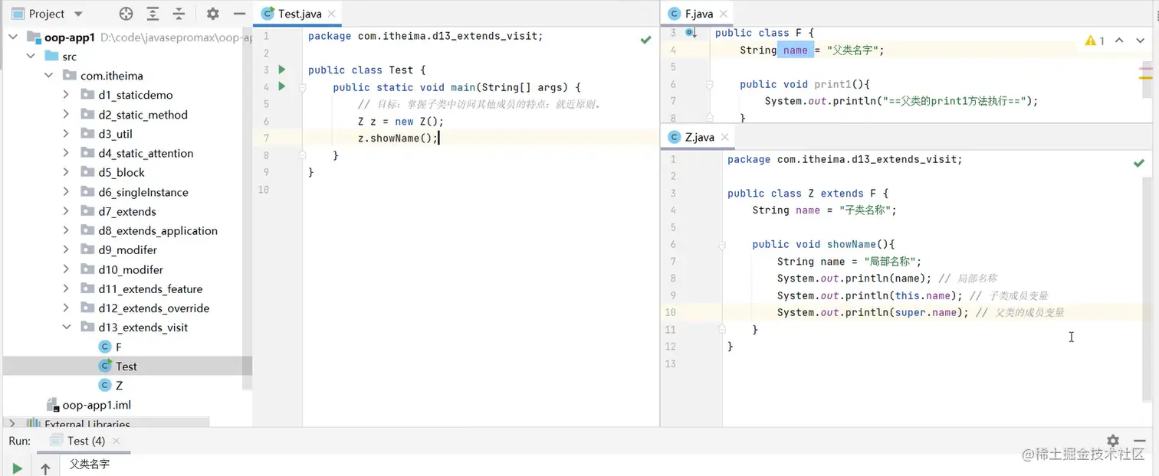Click run gutter icon beside class Test

coord(282,70)
